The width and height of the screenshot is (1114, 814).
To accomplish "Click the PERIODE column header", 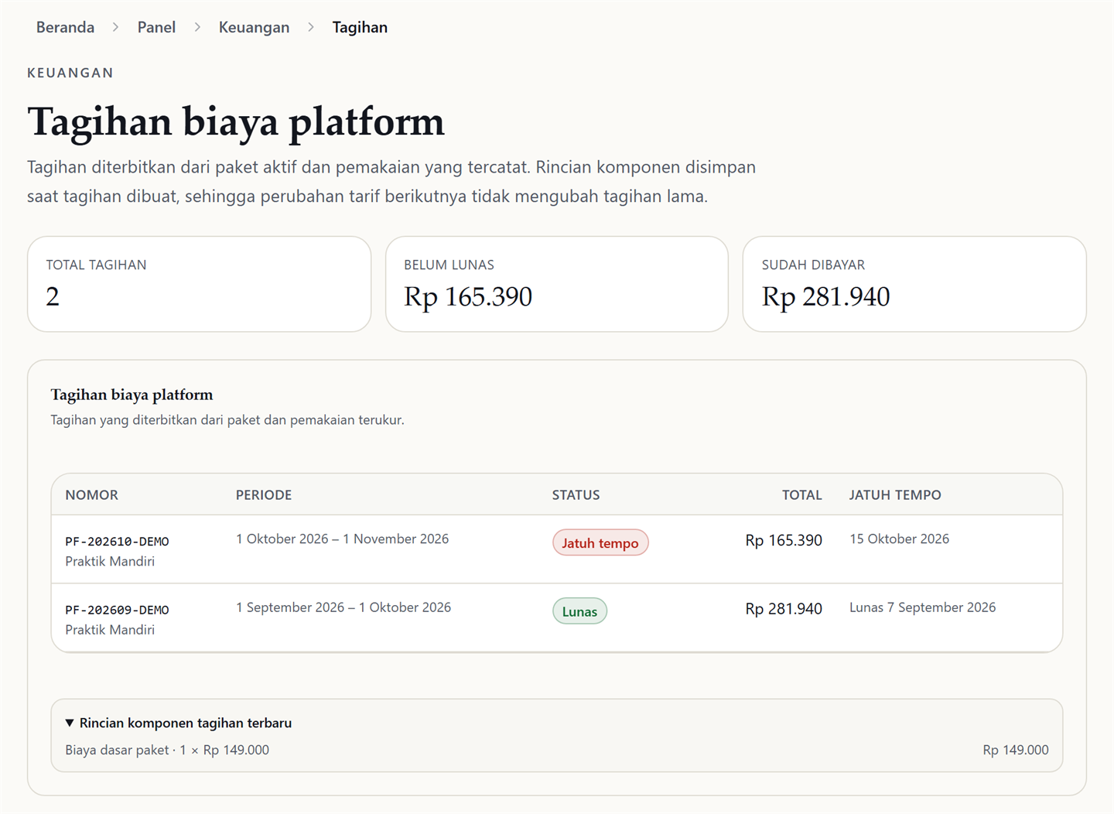I will tap(264, 495).
